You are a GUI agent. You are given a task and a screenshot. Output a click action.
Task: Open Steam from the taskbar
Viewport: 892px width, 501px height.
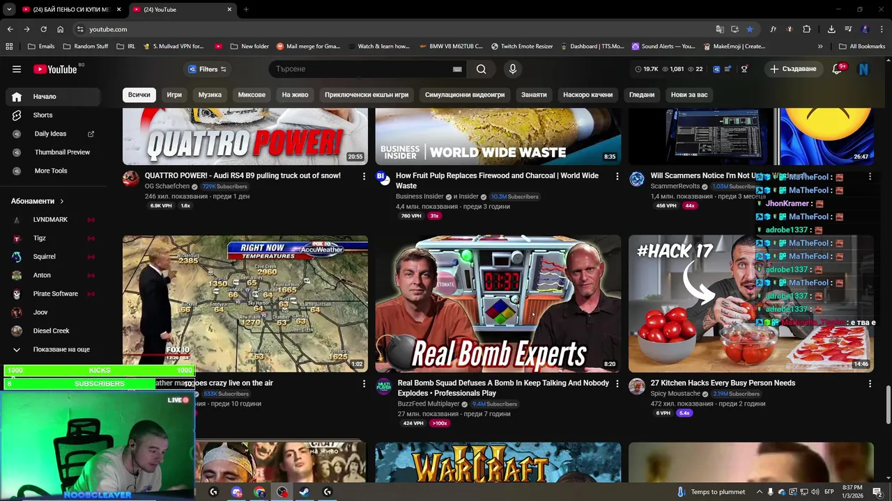pos(305,492)
